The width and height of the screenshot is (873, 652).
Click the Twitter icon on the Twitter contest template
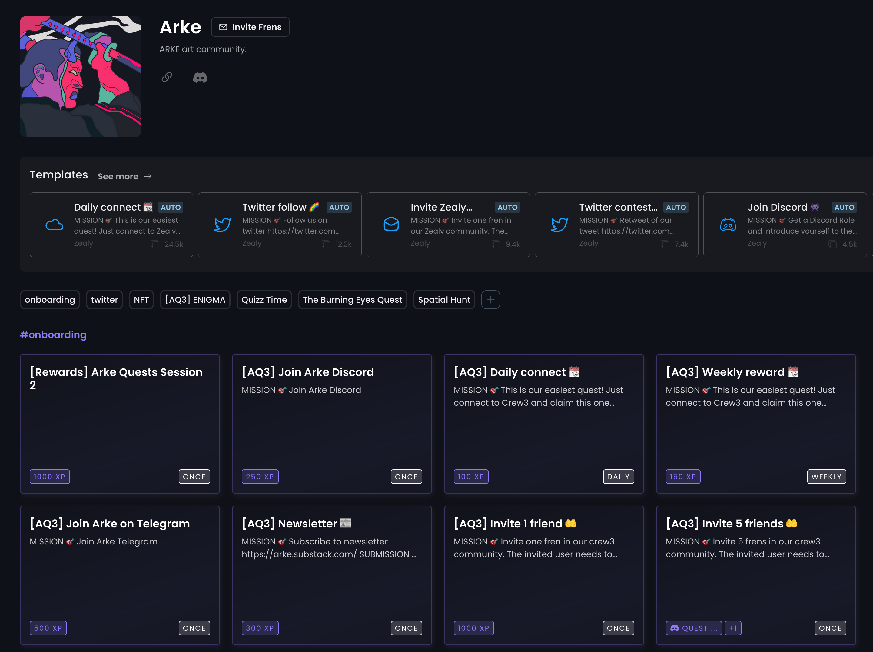(x=559, y=225)
